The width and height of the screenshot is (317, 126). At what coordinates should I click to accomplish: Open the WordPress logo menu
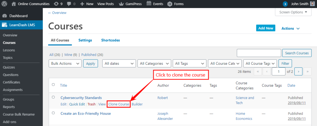pos(4,4)
